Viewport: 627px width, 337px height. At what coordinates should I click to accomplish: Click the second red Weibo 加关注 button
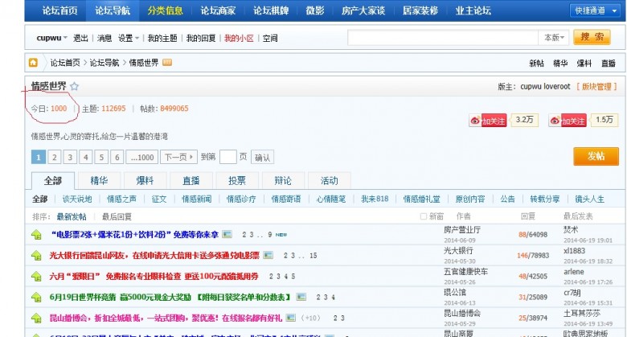pos(567,121)
